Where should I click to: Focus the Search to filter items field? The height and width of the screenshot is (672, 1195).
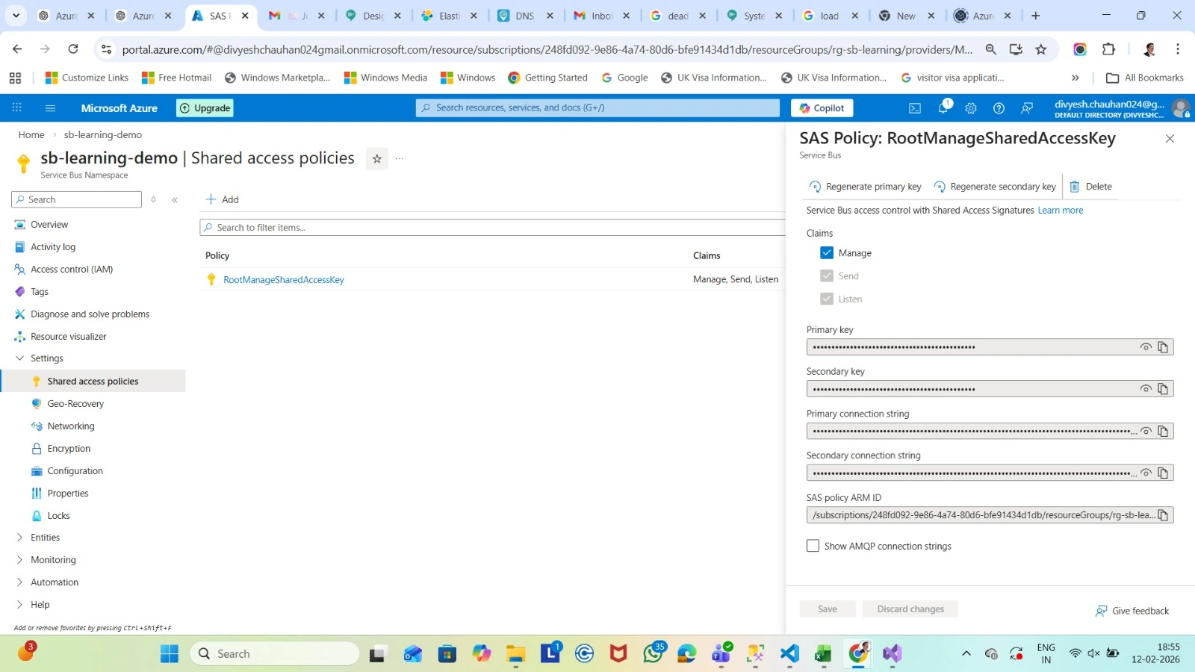[x=493, y=228]
